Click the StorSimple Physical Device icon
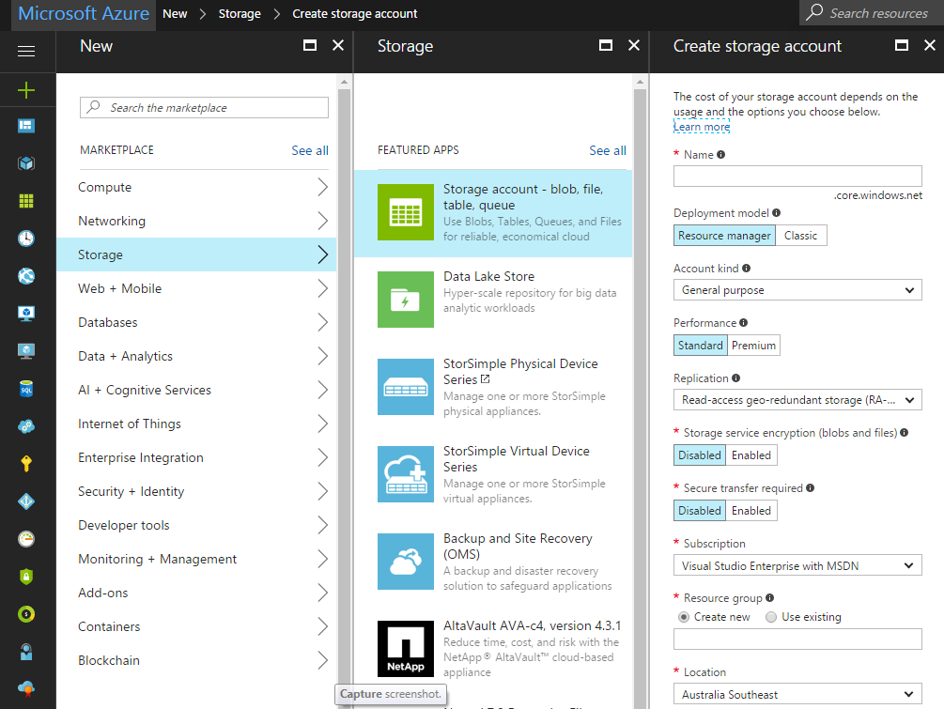This screenshot has width=944, height=709. [405, 387]
